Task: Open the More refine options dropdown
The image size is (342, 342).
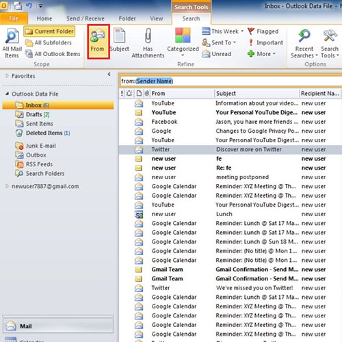Action: pos(262,54)
